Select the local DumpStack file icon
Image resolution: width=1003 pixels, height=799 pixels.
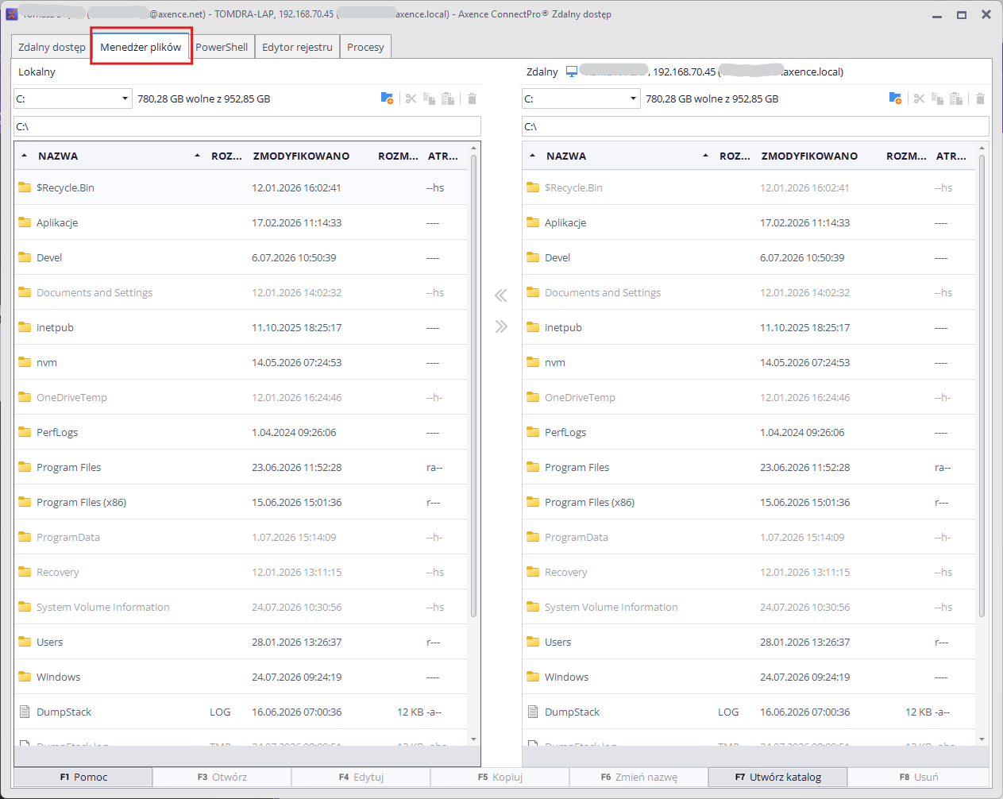tap(25, 712)
